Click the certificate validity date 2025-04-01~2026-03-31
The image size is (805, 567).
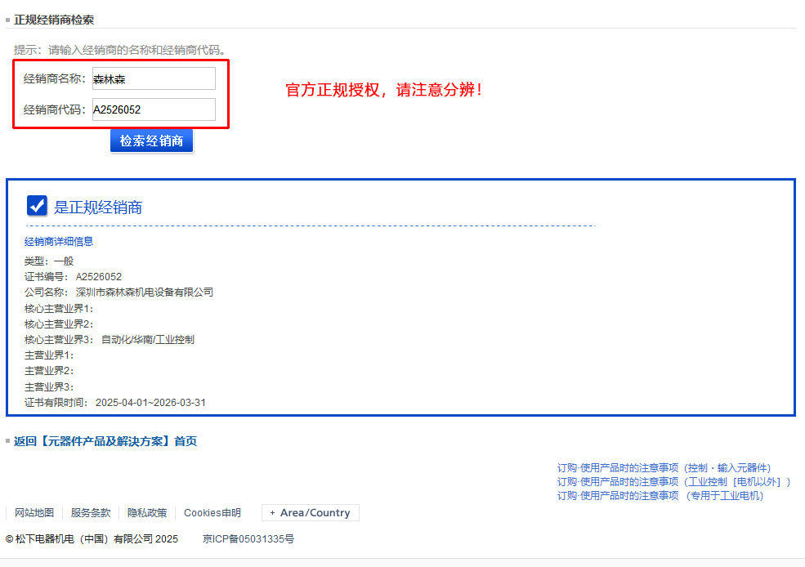click(150, 403)
